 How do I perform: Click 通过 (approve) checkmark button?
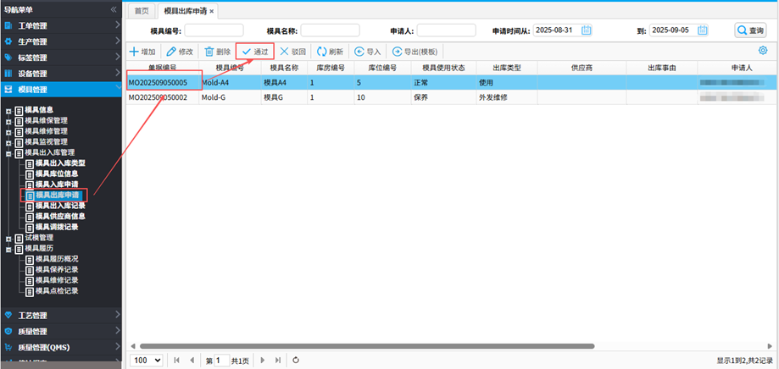[x=254, y=52]
